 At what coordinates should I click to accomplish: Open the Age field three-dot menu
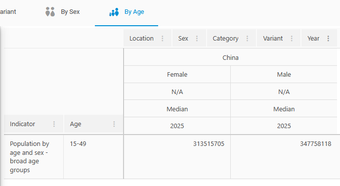point(114,124)
